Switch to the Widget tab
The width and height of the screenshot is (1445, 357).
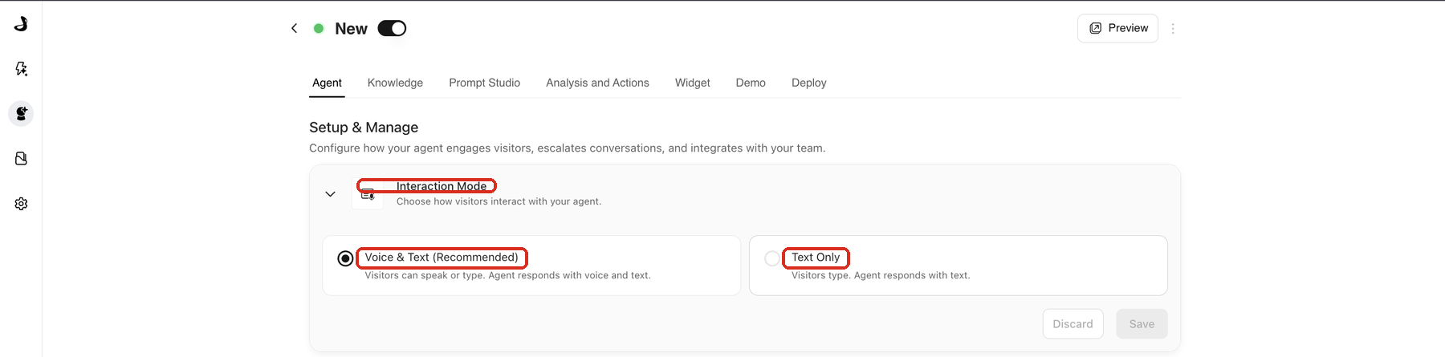pyautogui.click(x=692, y=83)
